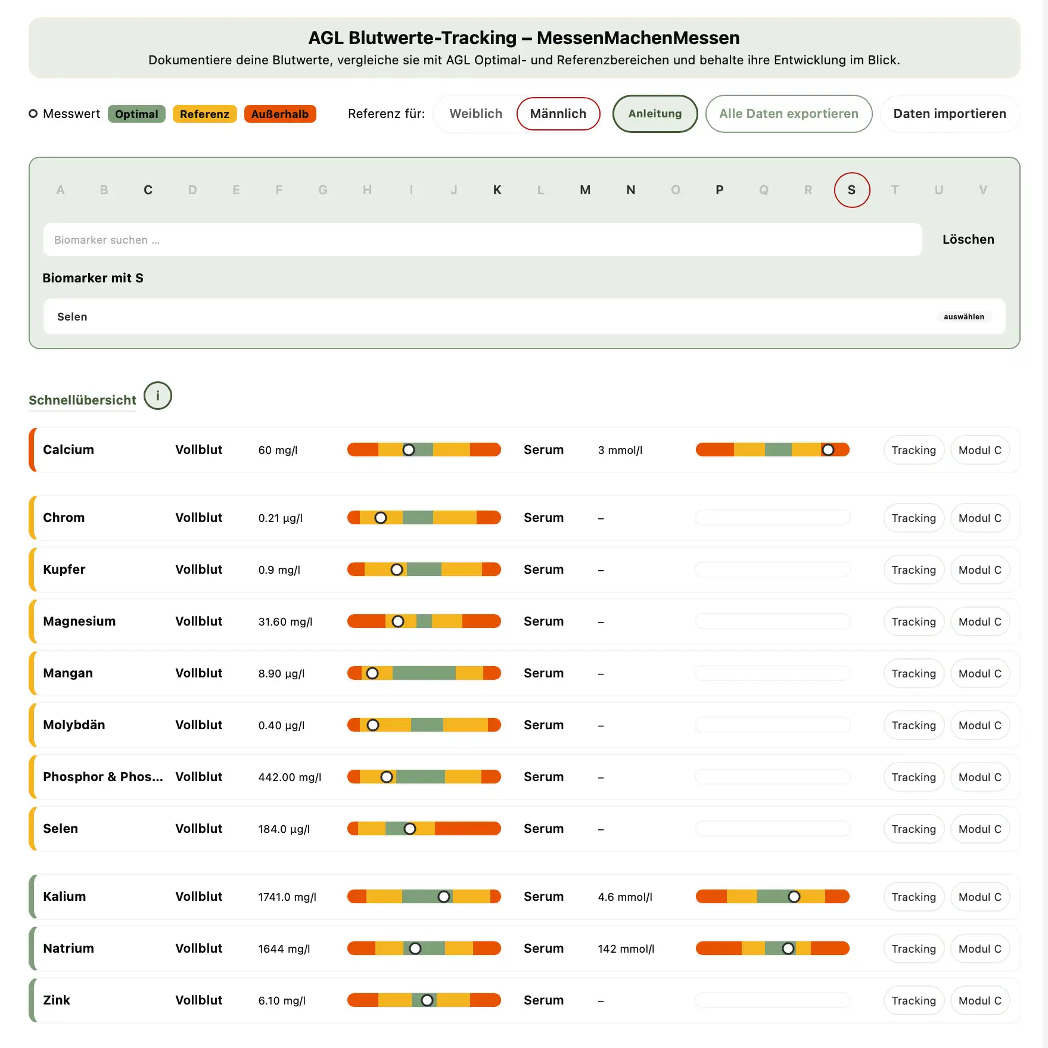The height and width of the screenshot is (1048, 1048).
Task: Click the orange Außerhalb legend badge
Action: (280, 113)
